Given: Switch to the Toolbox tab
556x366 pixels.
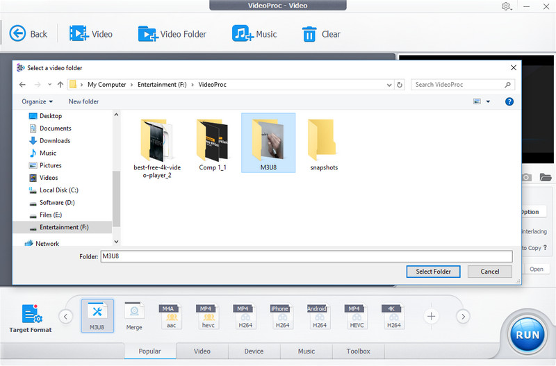Looking at the screenshot, I should click(x=358, y=351).
